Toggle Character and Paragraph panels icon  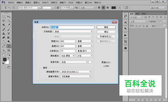(x=126, y=7)
